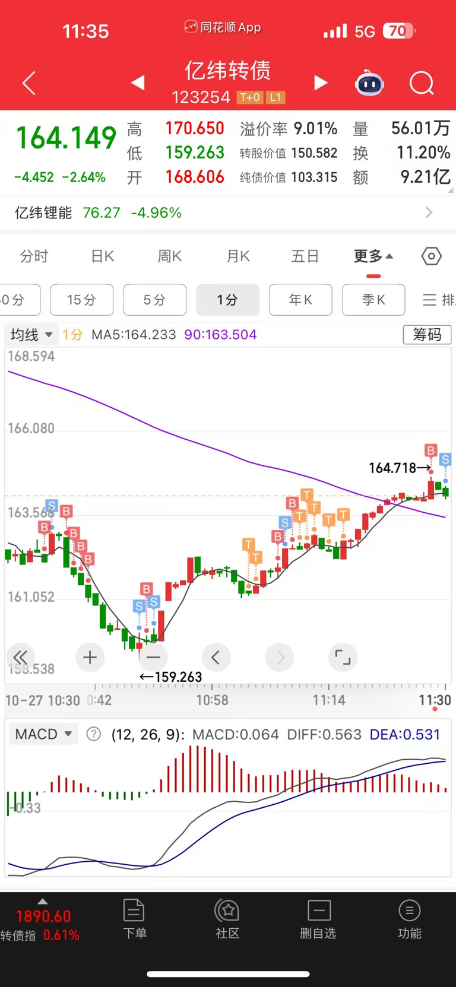Tap current price 164.149
456x987 pixels.
point(66,138)
